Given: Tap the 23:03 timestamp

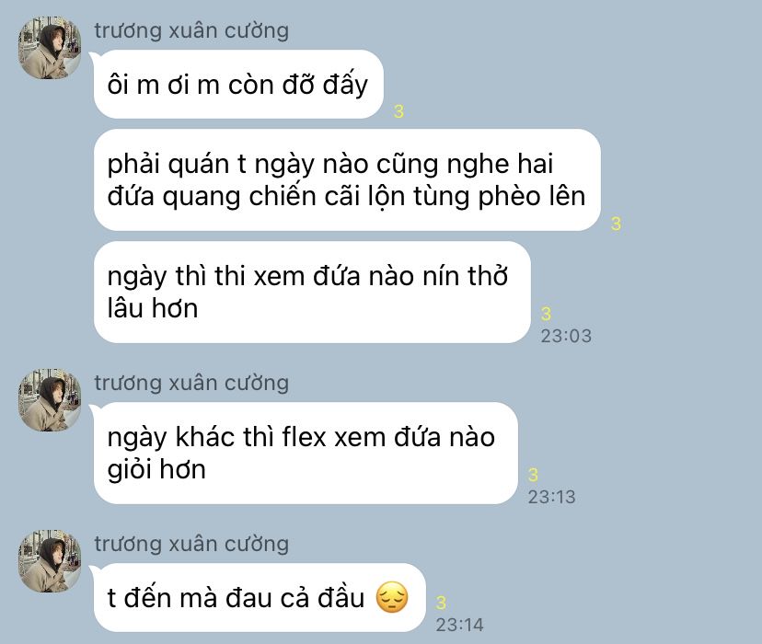Looking at the screenshot, I should [566, 336].
